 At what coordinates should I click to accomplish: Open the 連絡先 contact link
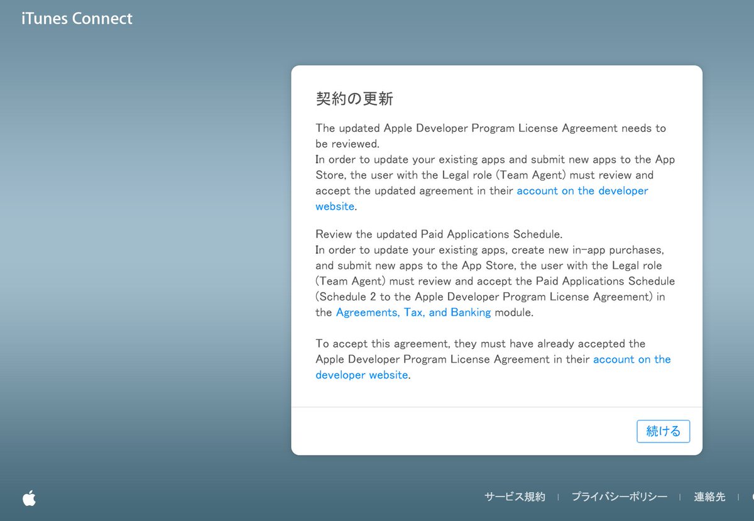pos(709,496)
